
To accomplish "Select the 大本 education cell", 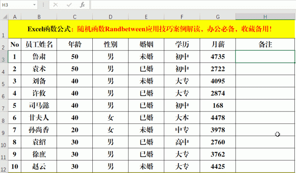I will (182, 117).
